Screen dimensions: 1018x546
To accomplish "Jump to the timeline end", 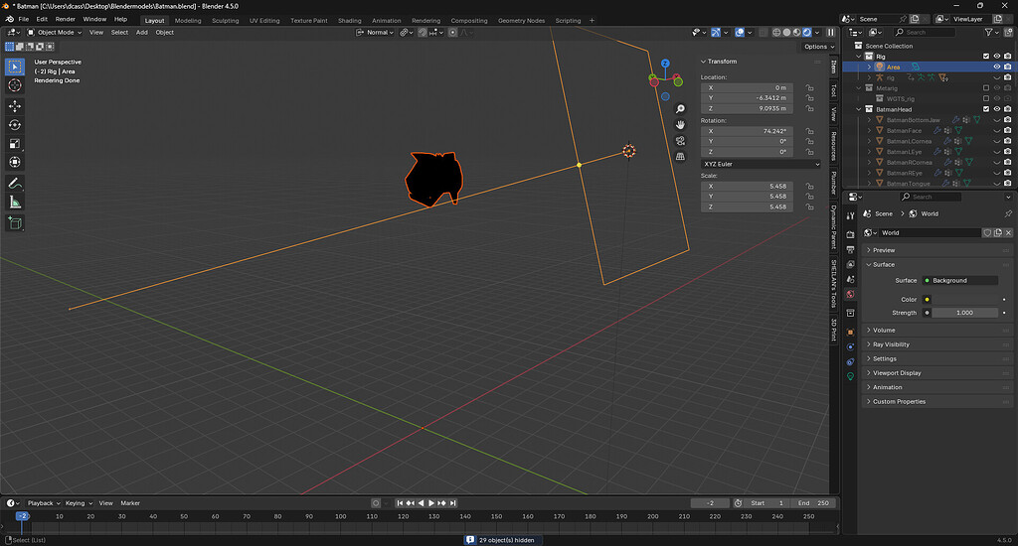I will (452, 503).
